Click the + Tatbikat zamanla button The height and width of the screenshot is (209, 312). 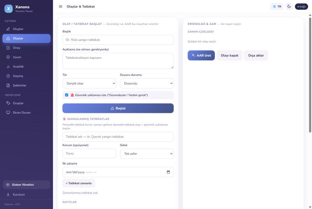pyautogui.click(x=79, y=183)
